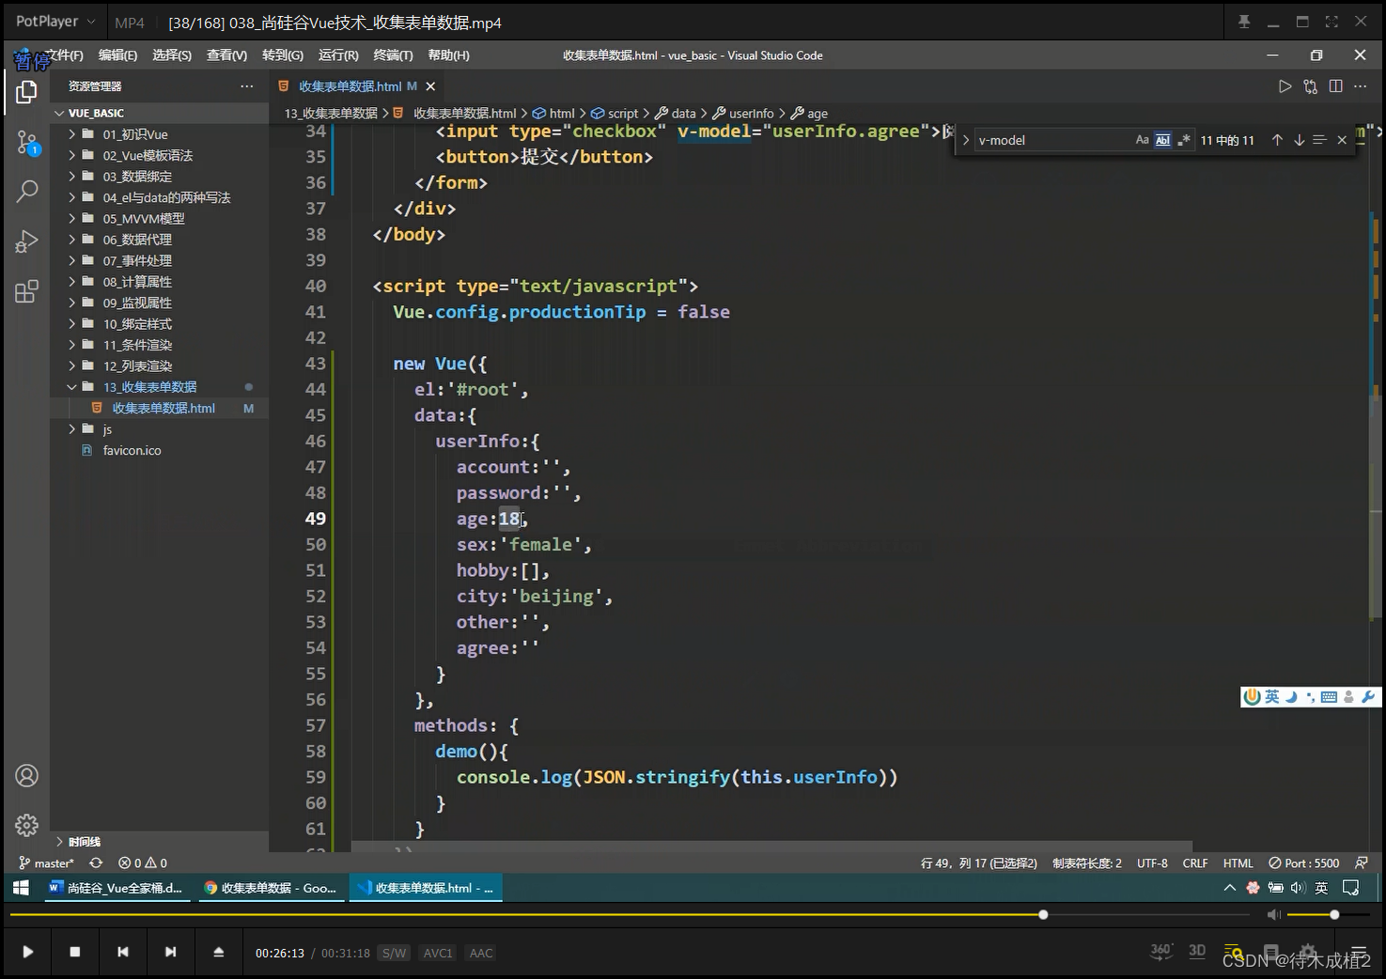Run the code with the play icon
Image resolution: width=1386 pixels, height=979 pixels.
(x=1285, y=86)
